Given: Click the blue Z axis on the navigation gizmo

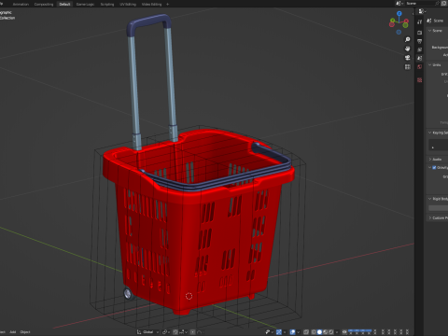Looking at the screenshot, I should click(x=399, y=14).
